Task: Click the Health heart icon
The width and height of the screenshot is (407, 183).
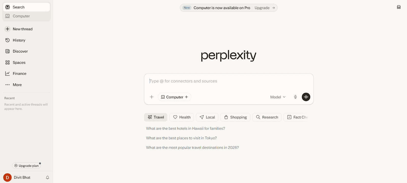Action: coord(176,117)
